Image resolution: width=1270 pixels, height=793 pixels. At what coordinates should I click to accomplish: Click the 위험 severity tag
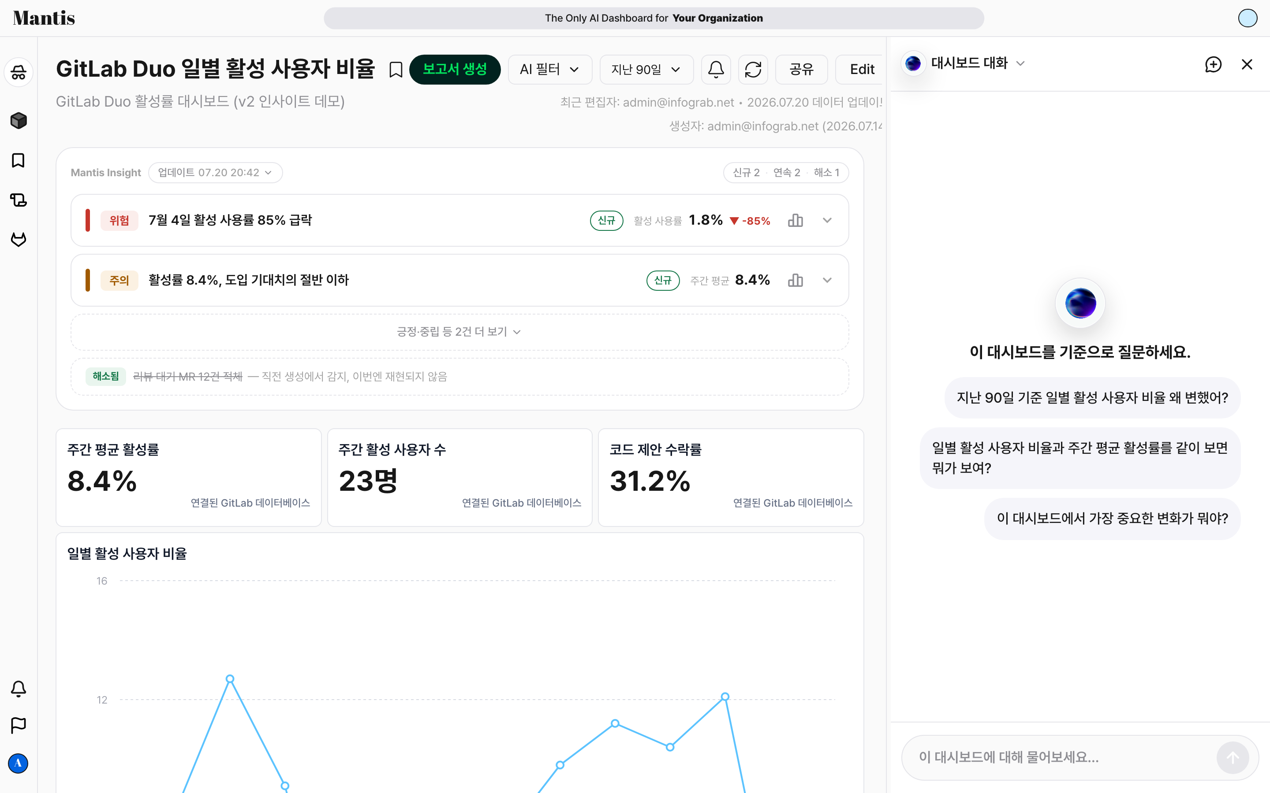click(x=119, y=220)
